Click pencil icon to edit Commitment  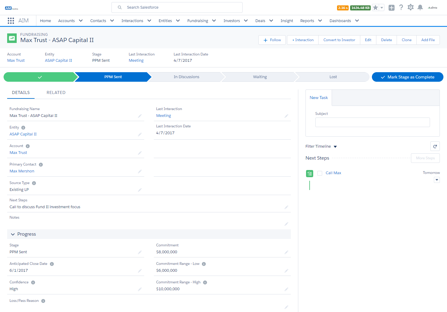tap(286, 252)
